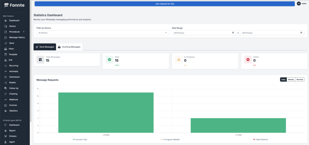Screen dimensions: 309x145
Task: Switch chart to Weekly view
Action: coord(291,79)
